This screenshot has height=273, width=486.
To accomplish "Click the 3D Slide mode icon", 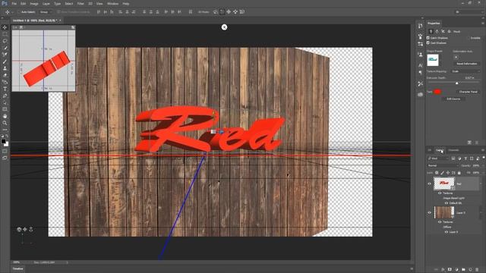I will 235,12.
